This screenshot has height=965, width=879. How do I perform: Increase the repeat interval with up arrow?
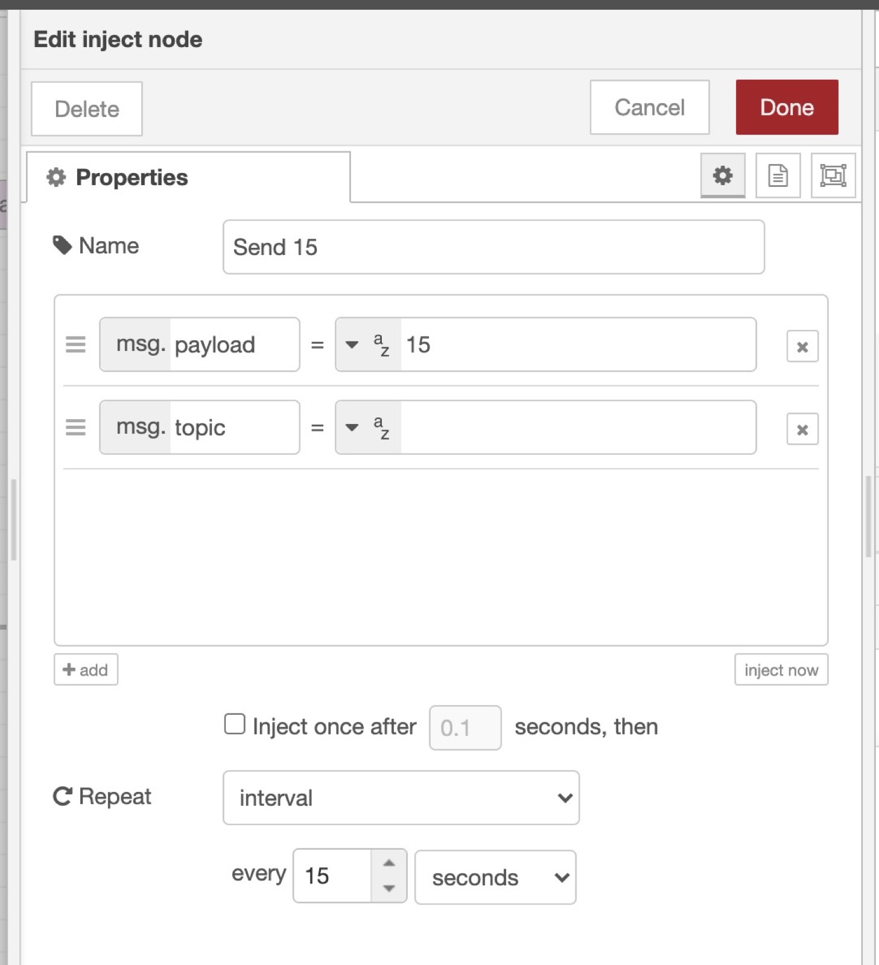[x=389, y=863]
